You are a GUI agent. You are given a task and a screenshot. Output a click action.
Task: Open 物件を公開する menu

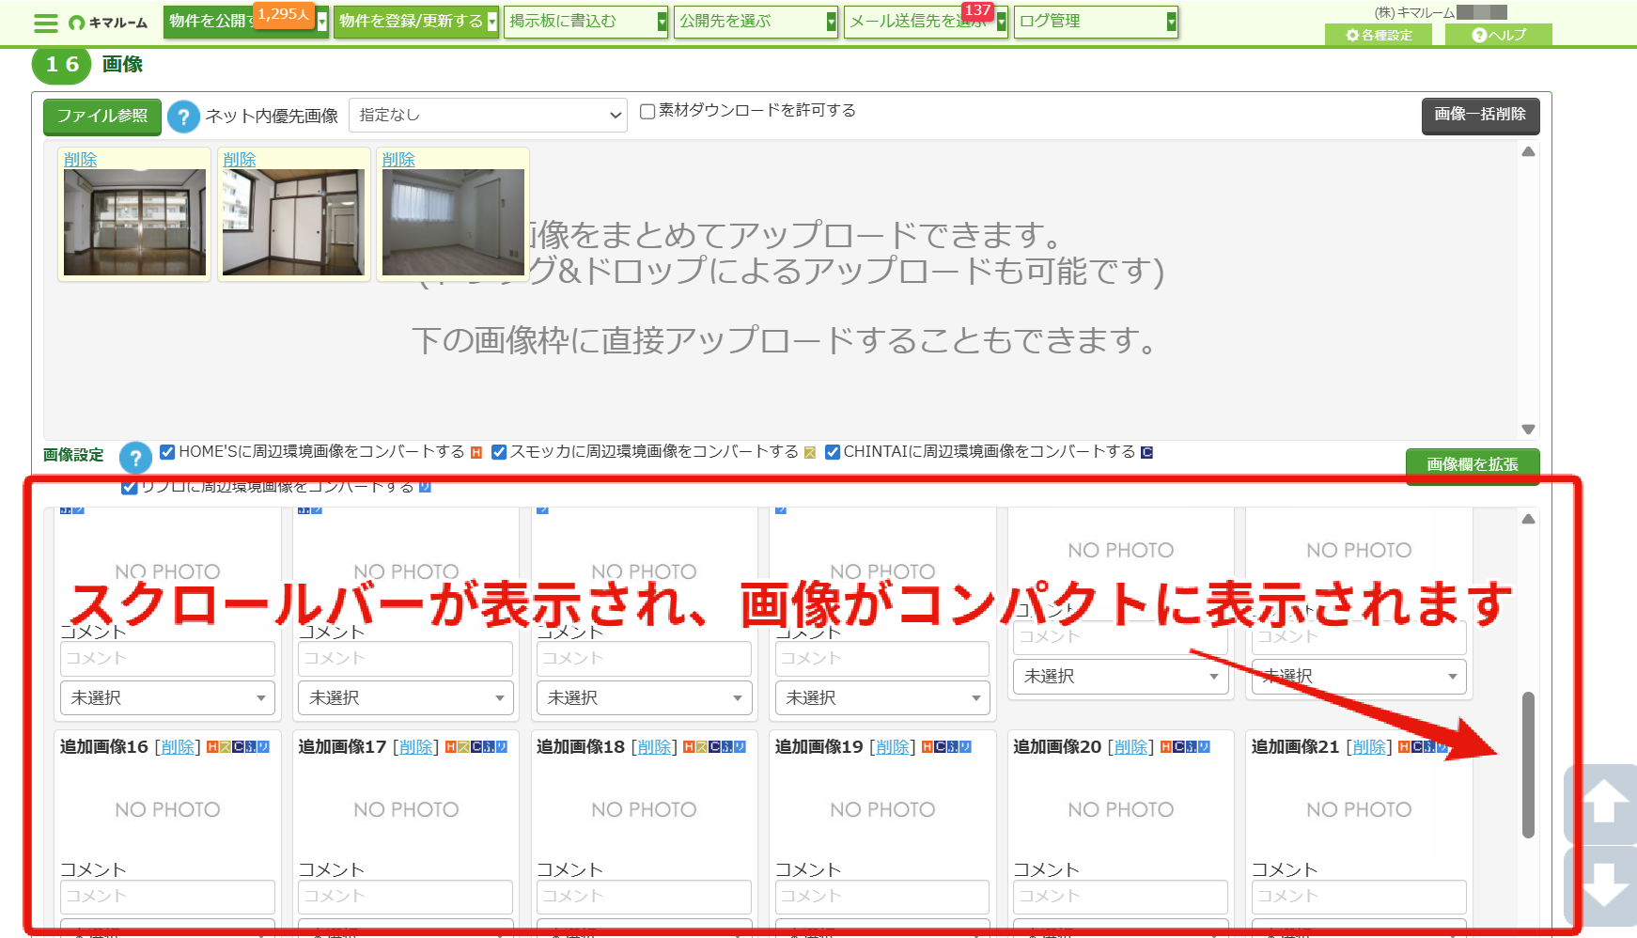(246, 22)
